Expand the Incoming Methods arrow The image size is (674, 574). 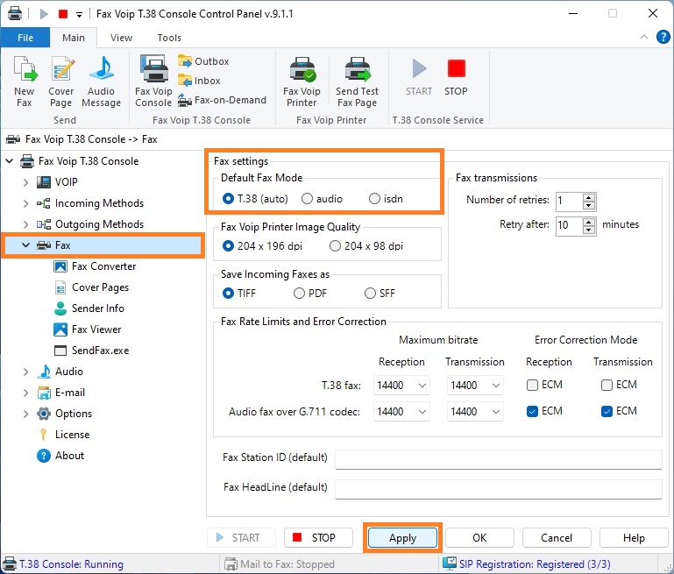(x=25, y=203)
